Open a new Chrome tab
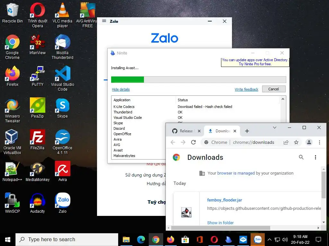This screenshot has width=329, height=246. click(x=247, y=131)
